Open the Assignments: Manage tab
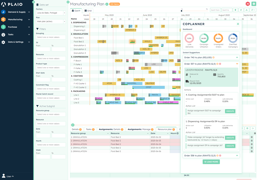Screen dimensions: 258x180 click(140, 129)
